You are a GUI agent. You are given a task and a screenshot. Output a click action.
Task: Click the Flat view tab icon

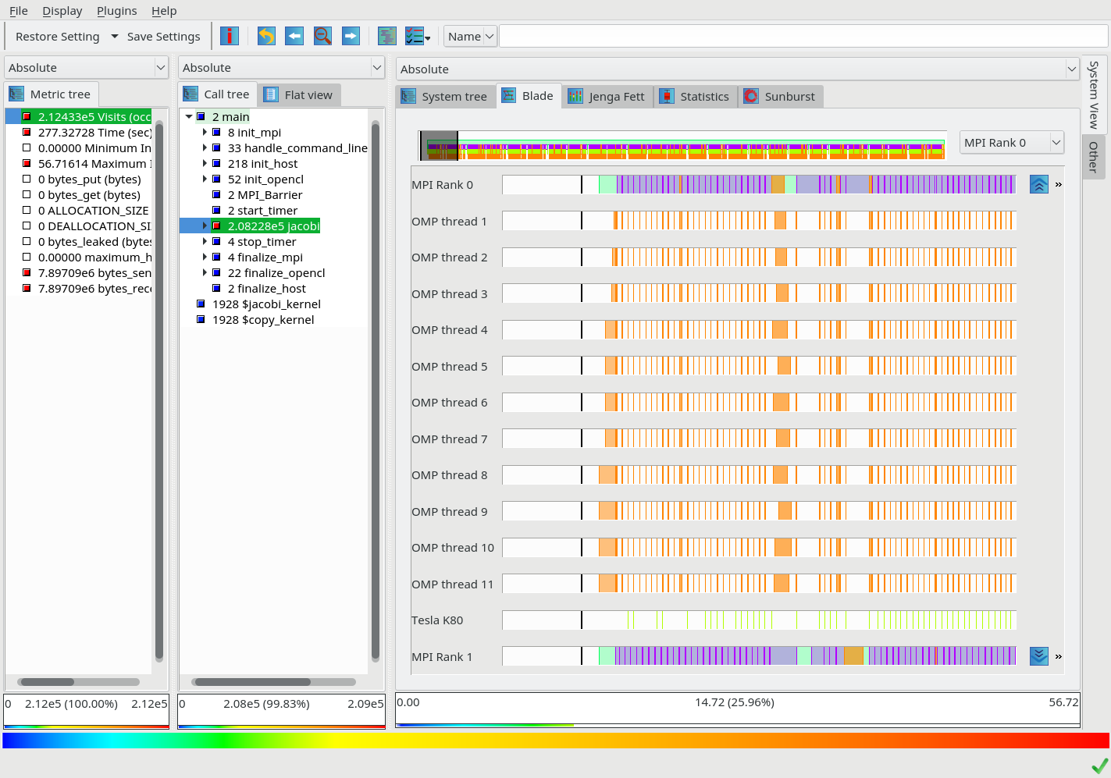271,95
